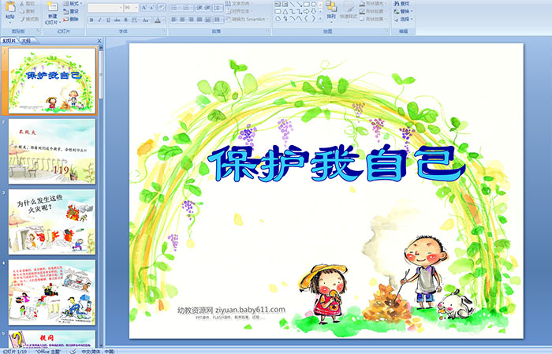This screenshot has height=354, width=552.
Task: Open the Line Spacing dropdown
Action: (x=218, y=7)
